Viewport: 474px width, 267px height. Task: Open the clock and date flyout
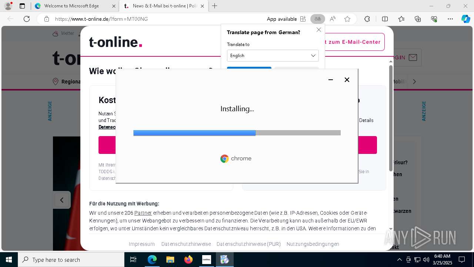(442, 260)
